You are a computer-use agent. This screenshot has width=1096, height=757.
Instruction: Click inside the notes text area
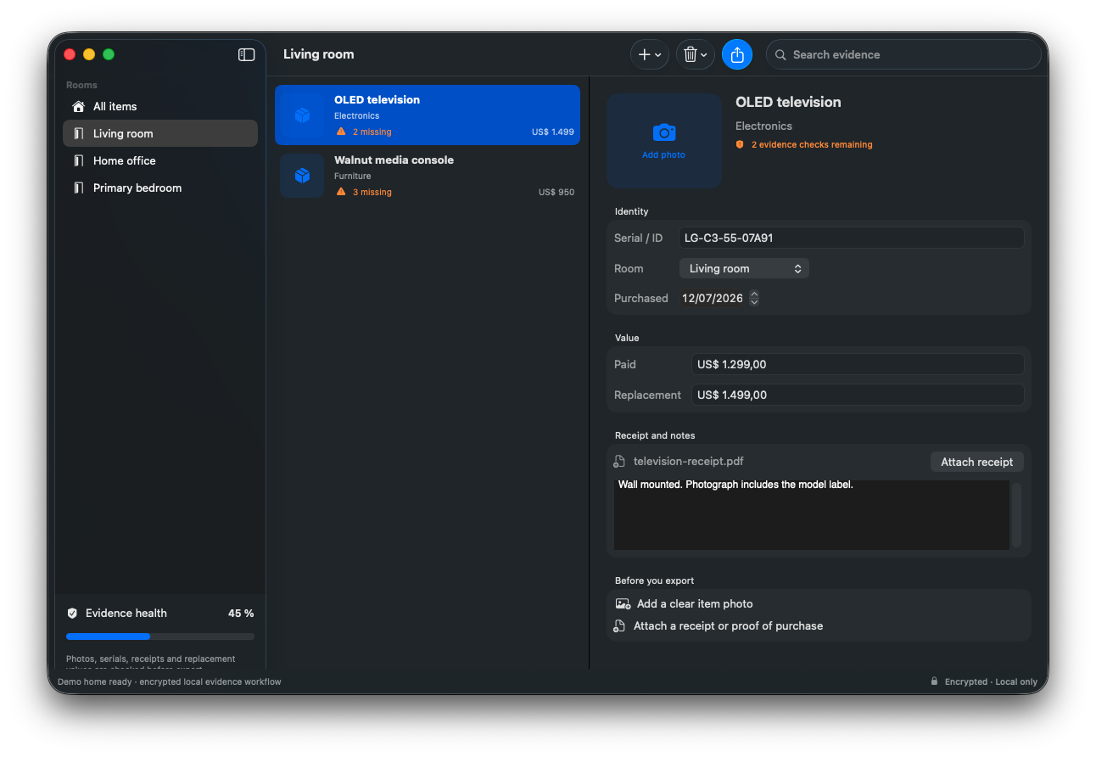click(x=812, y=515)
